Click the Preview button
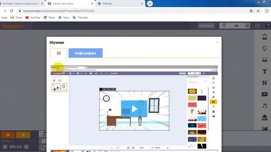 [206, 26]
